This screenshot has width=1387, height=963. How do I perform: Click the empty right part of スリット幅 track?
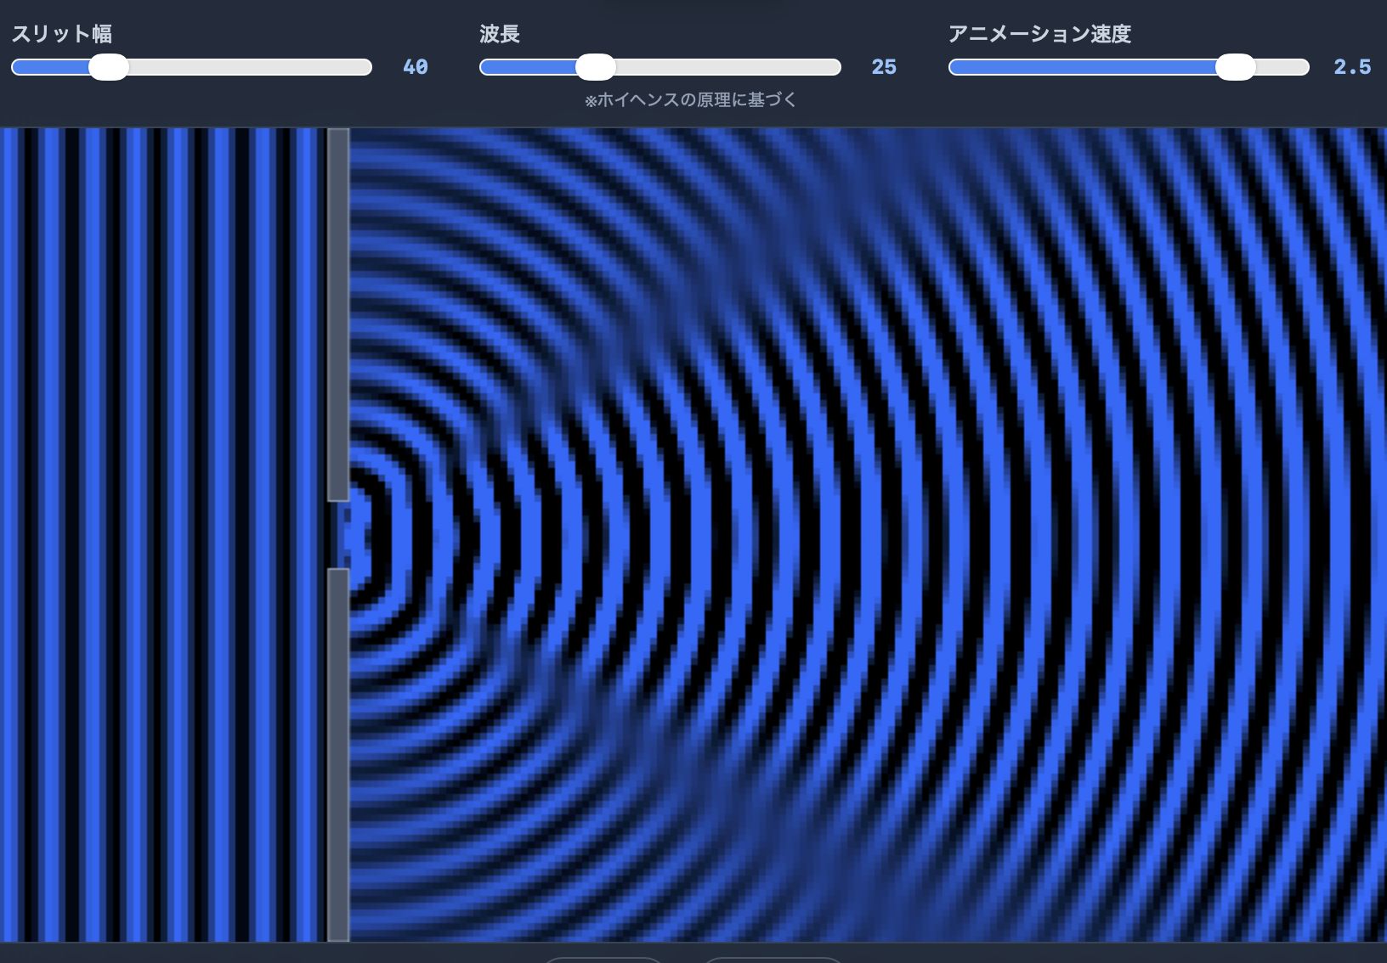point(250,67)
